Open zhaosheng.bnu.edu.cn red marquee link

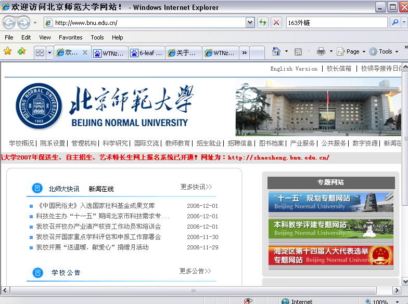(x=278, y=157)
